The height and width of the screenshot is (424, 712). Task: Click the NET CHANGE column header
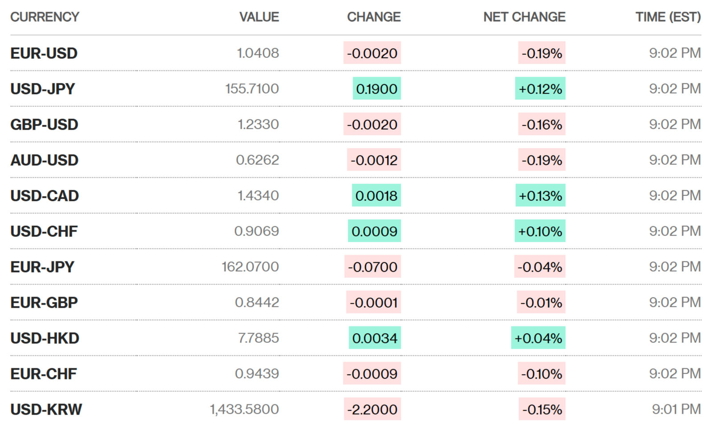tap(524, 17)
